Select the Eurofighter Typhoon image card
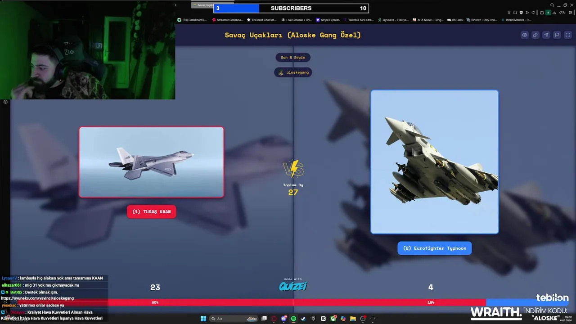 [435, 162]
